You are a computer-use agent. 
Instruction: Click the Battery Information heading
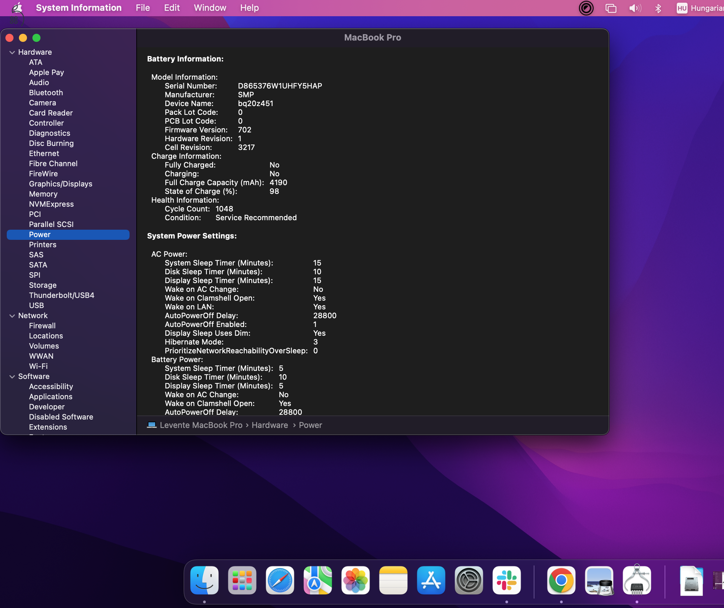coord(185,59)
